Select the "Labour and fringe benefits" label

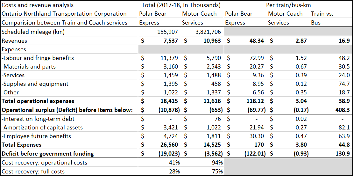click(39, 58)
